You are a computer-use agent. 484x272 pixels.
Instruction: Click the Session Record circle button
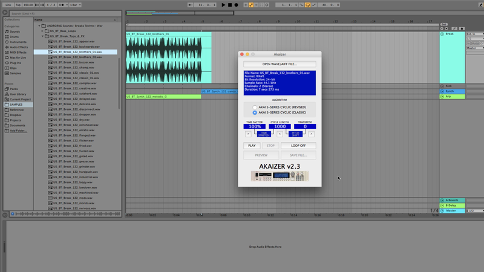coord(267,5)
